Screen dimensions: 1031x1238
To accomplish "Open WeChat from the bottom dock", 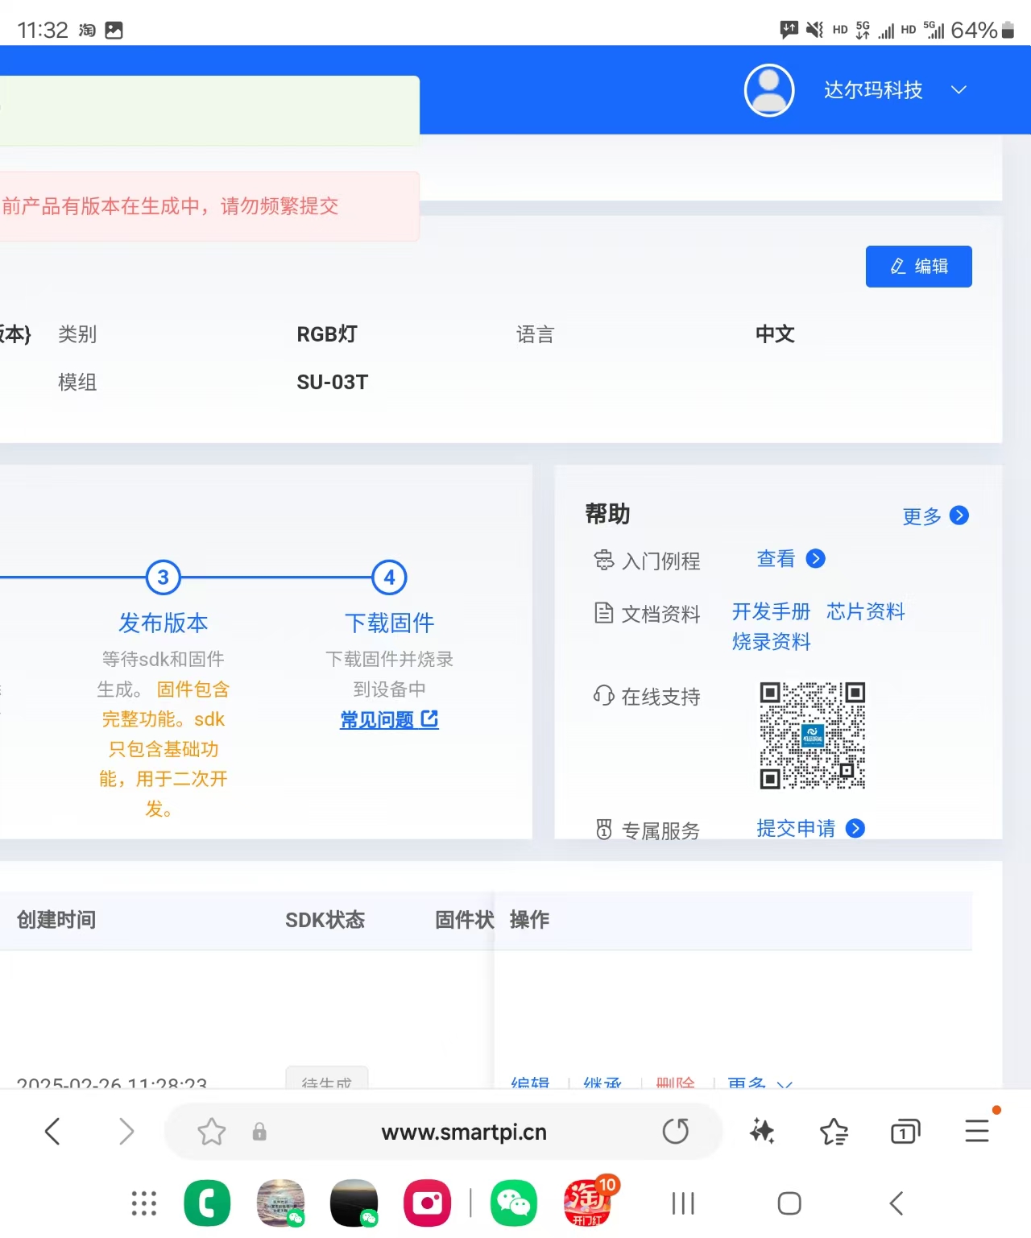I will click(x=513, y=1203).
